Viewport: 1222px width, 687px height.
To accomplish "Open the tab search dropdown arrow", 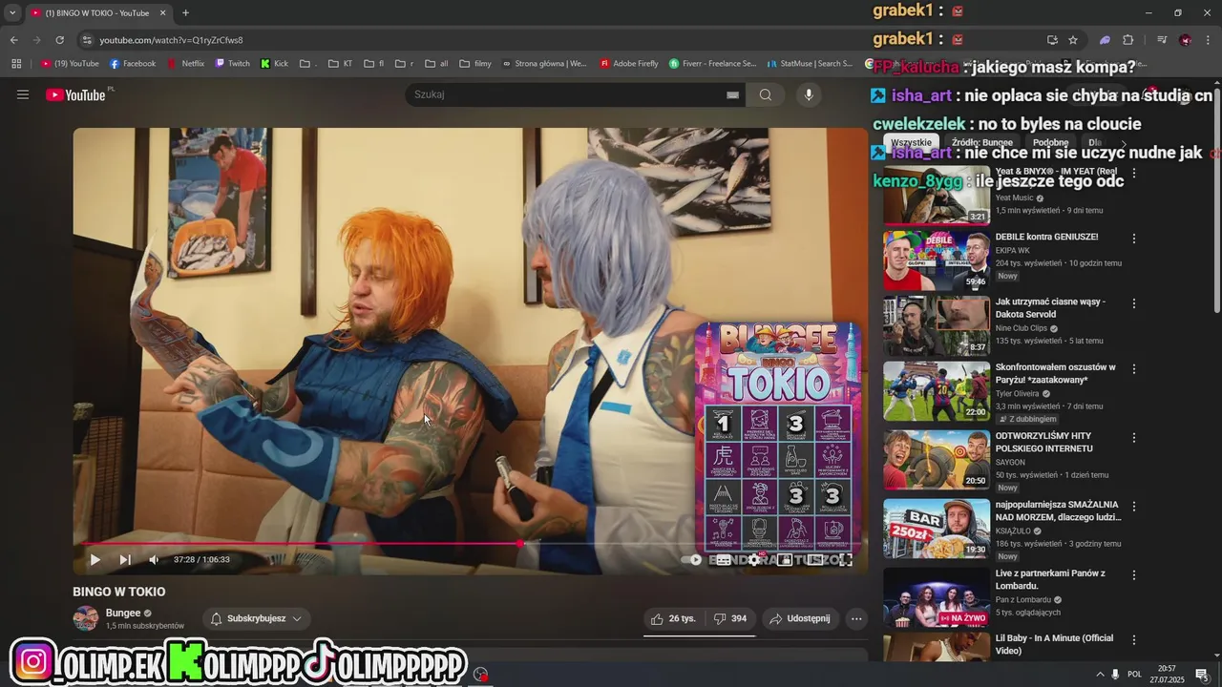I will pos(12,12).
